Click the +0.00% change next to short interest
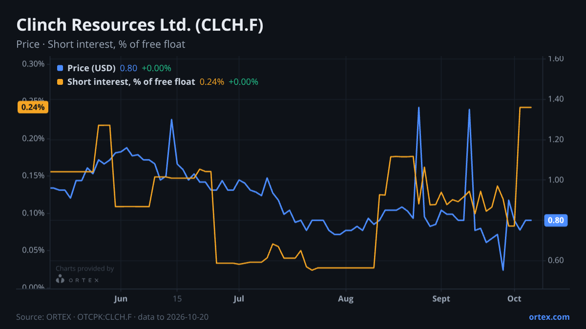Viewport: 586px width, 329px height. click(x=243, y=82)
